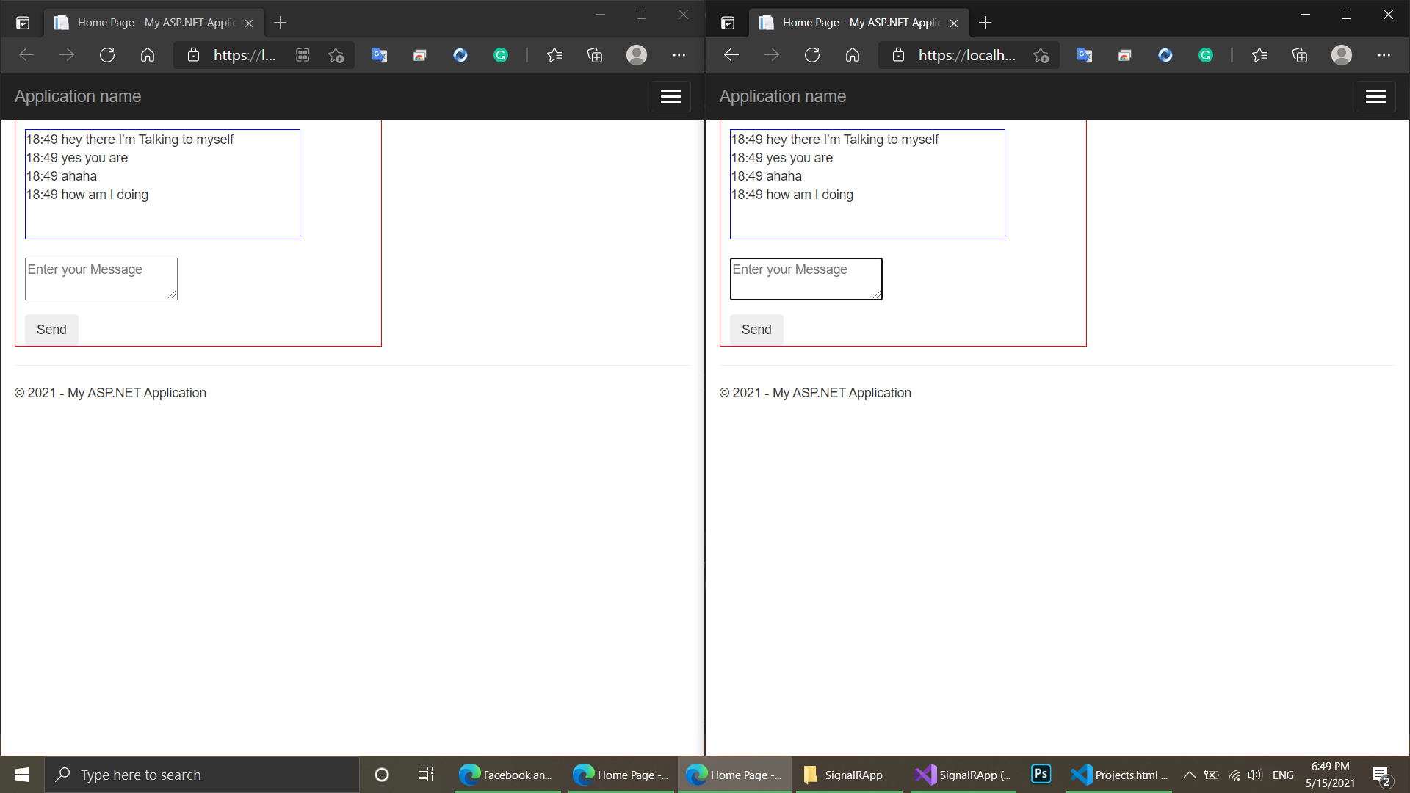Click the taskbar search box
The width and height of the screenshot is (1410, 793).
coord(202,775)
